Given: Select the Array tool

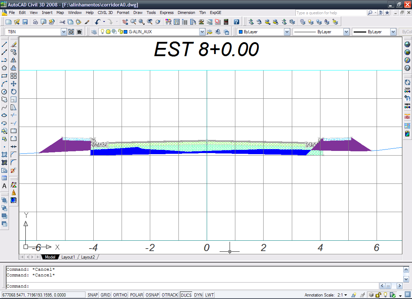Looking at the screenshot, I should tap(14, 76).
